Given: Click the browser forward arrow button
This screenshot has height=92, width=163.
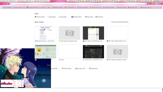Looking at the screenshot, I should [4, 4].
